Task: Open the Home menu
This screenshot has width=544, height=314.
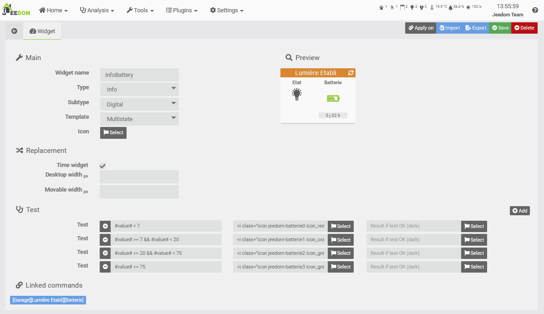Action: pyautogui.click(x=53, y=10)
